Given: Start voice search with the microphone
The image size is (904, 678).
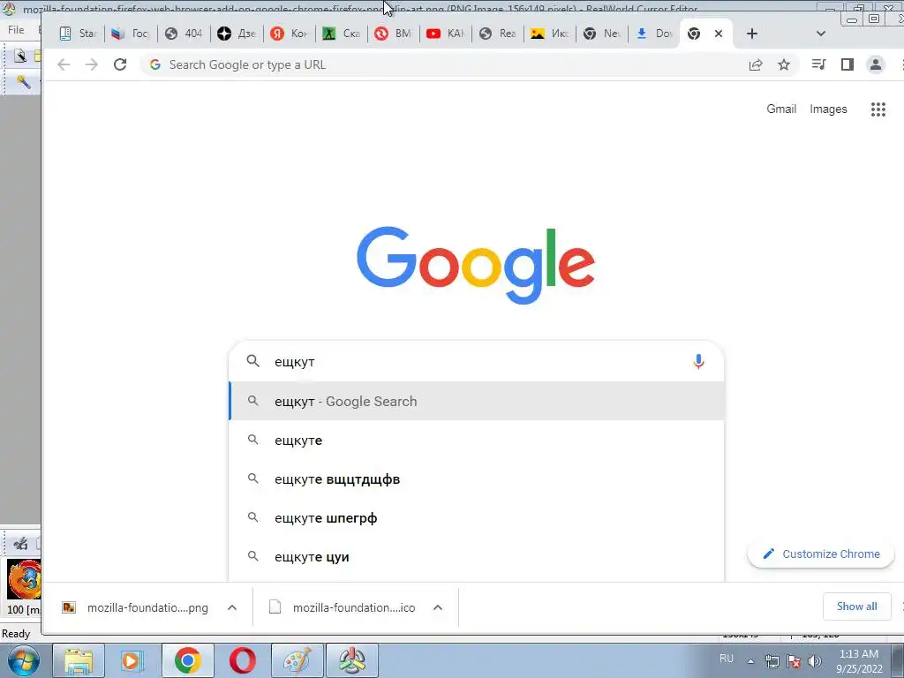Looking at the screenshot, I should click(x=698, y=361).
